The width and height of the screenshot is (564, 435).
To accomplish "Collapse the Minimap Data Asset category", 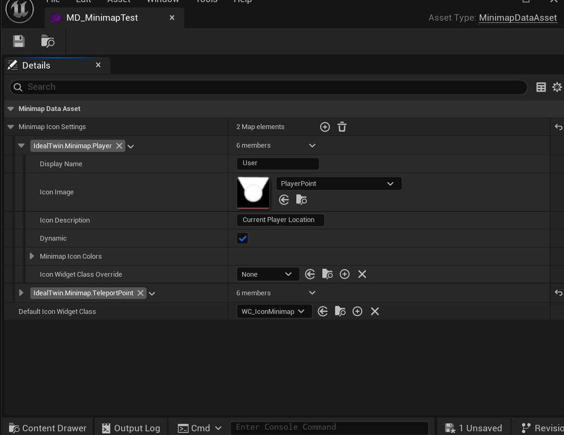I will tap(11, 109).
